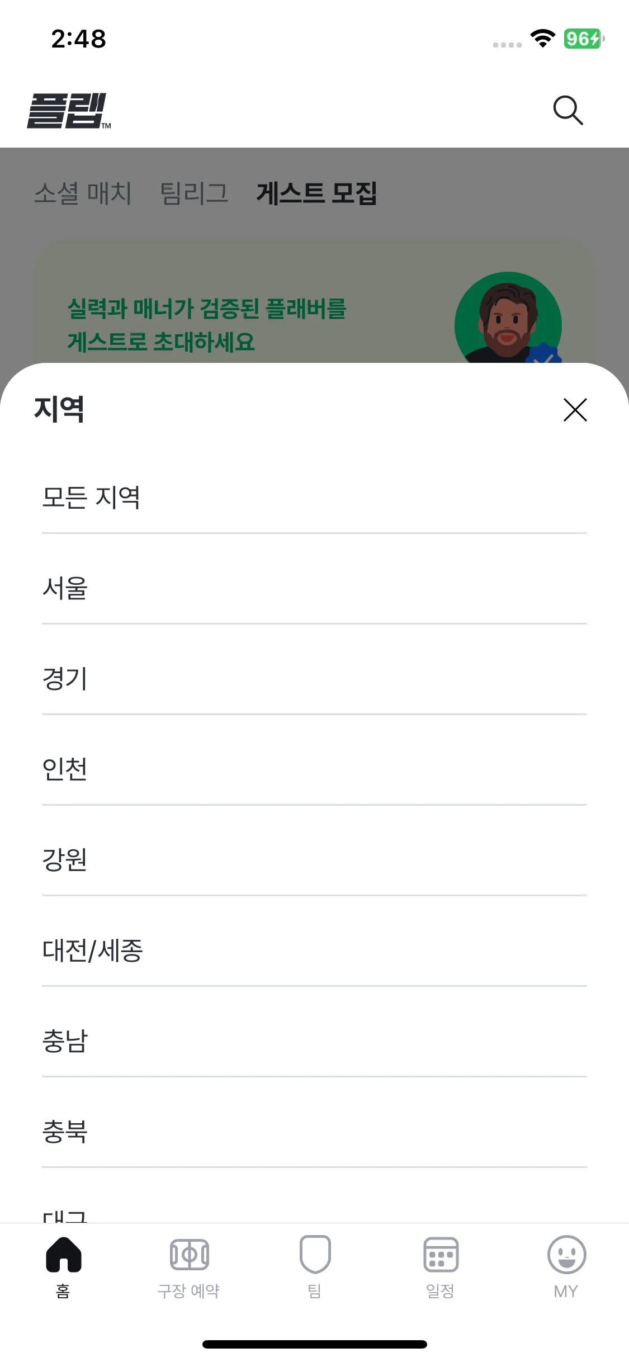Image resolution: width=629 pixels, height=1362 pixels.
Task: Pick 경기 in the region list
Action: (x=314, y=679)
